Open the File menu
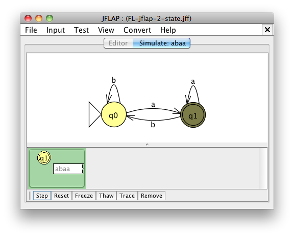Screen dimensions: 294x237 [31, 30]
